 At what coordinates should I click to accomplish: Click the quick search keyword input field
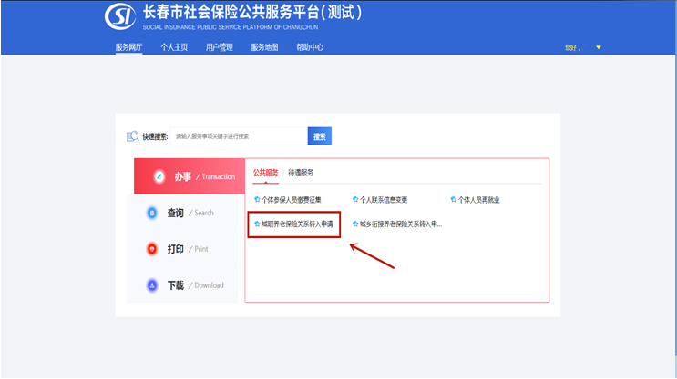(x=239, y=136)
